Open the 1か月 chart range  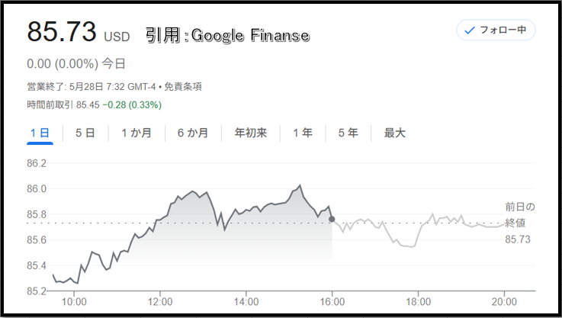pos(136,133)
